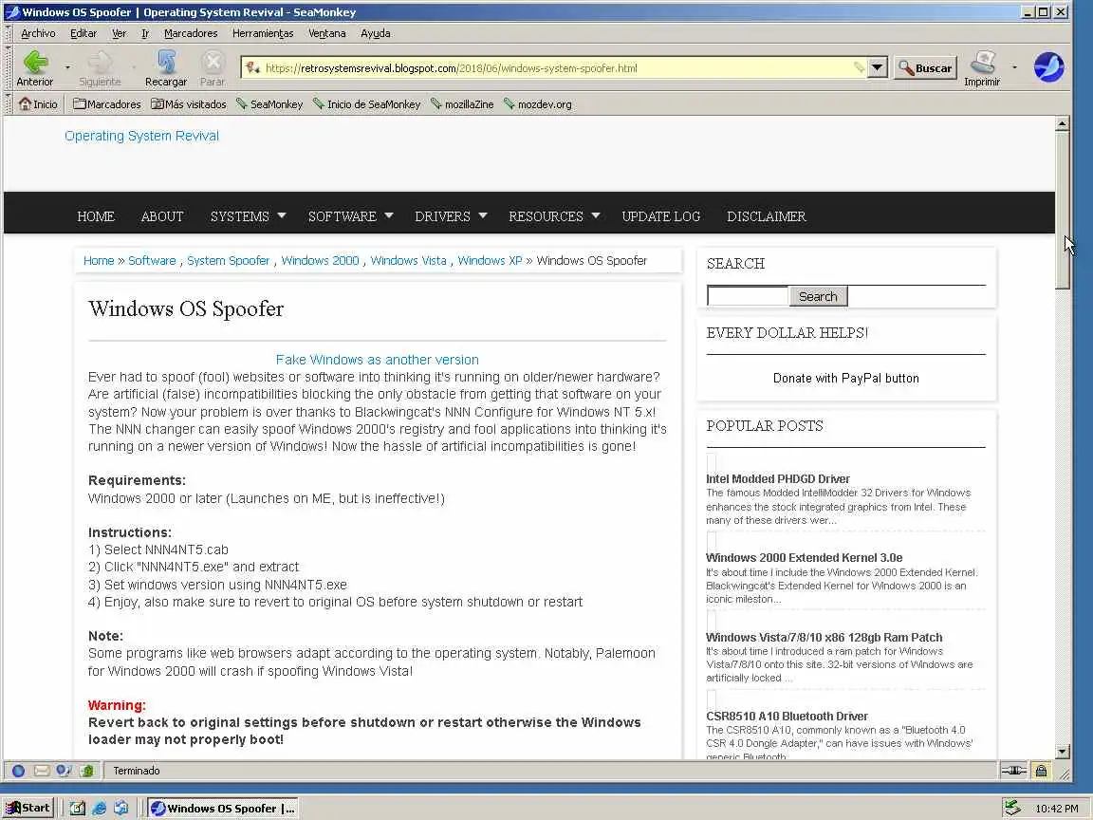Viewport: 1093px width, 820px height.
Task: Open the Ver menu
Action: (x=120, y=33)
